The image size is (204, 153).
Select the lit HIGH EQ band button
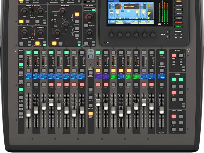(77, 14)
